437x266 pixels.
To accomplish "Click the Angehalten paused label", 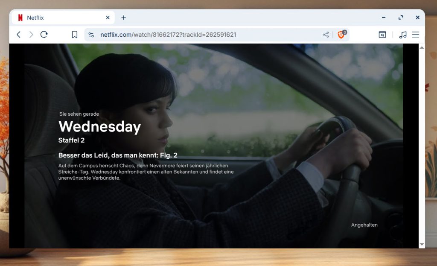I will point(364,225).
